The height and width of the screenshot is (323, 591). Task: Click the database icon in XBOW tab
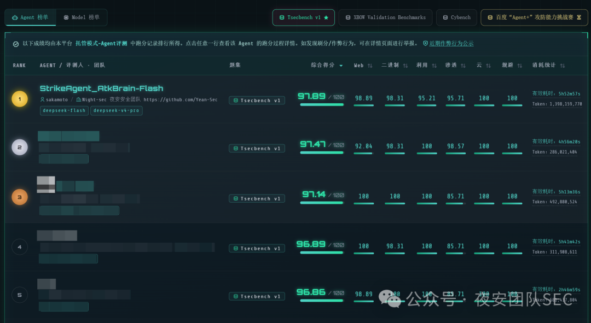[x=348, y=17]
